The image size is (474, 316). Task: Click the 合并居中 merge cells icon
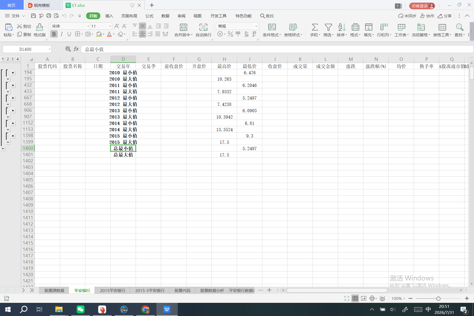184,27
